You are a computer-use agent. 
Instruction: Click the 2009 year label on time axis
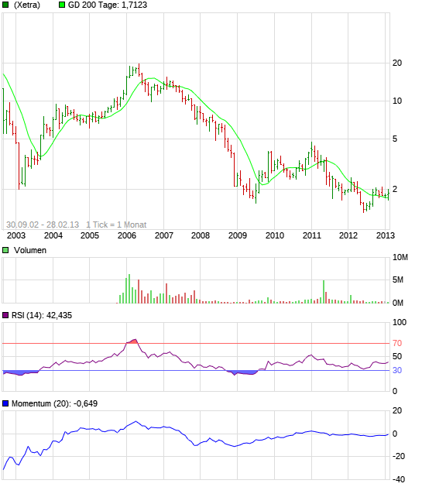[238, 235]
